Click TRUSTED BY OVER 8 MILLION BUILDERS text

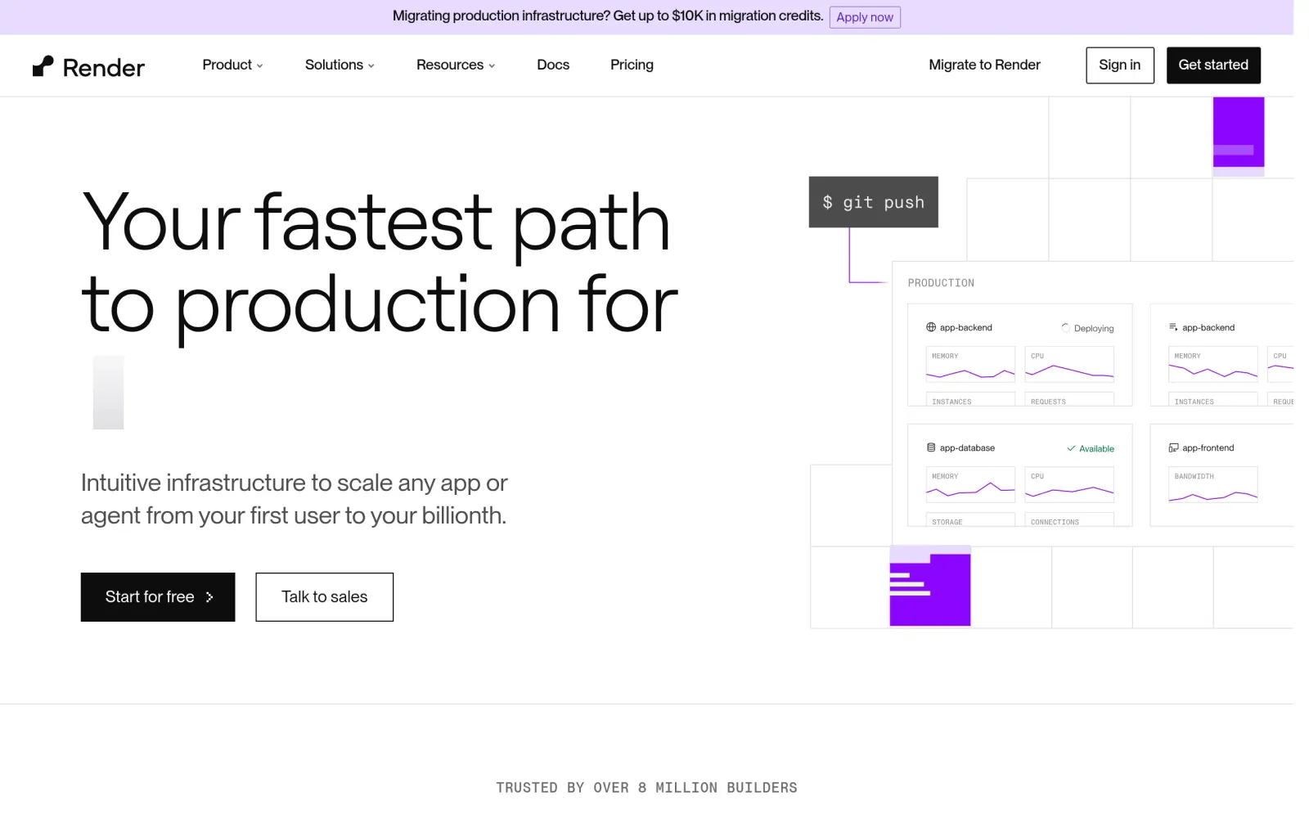click(x=646, y=788)
